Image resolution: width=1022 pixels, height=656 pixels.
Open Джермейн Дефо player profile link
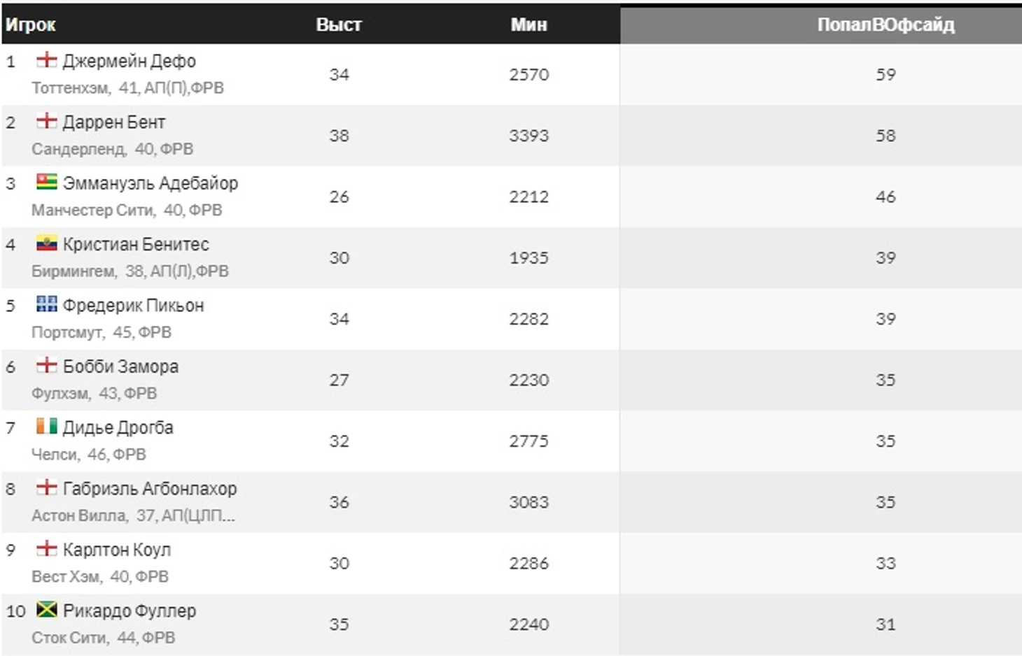point(129,62)
